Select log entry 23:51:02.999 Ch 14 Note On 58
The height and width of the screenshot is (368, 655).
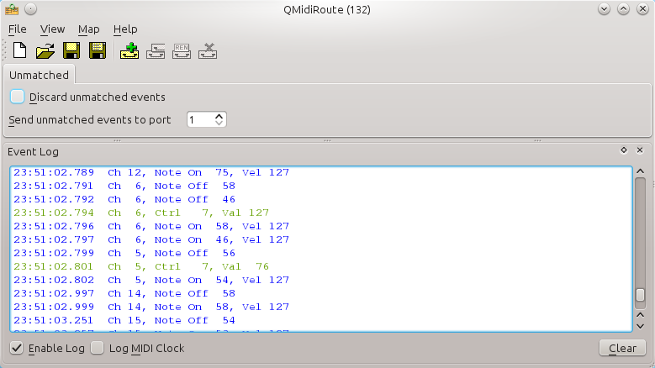[151, 307]
